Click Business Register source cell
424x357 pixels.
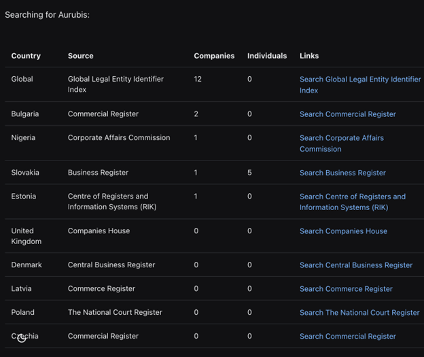[98, 173]
